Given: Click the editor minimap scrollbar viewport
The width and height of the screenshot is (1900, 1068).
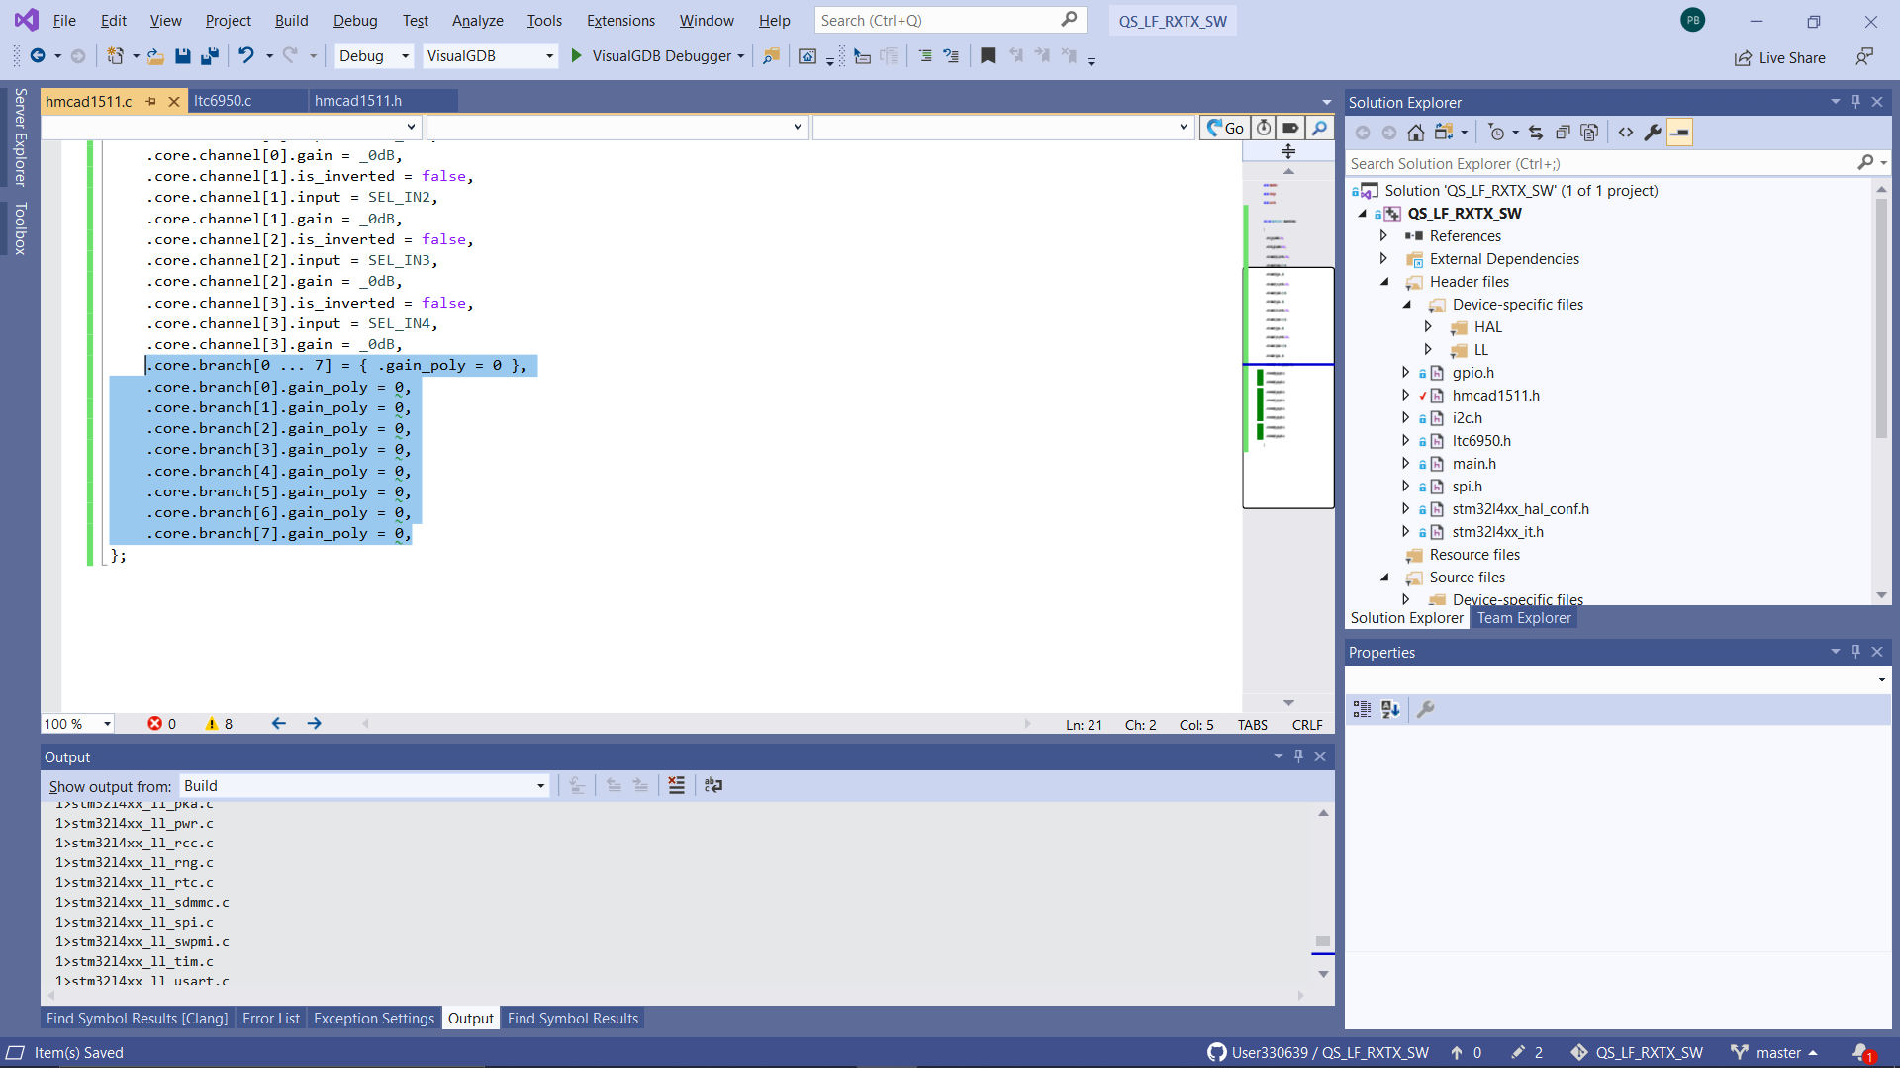Looking at the screenshot, I should [x=1288, y=387].
